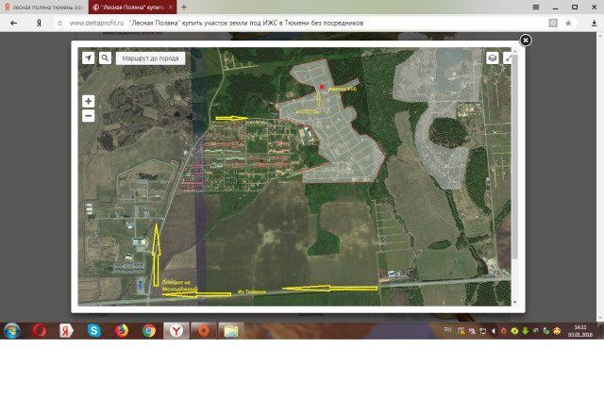
Task: Open the map layers selector icon
Action: click(x=493, y=58)
